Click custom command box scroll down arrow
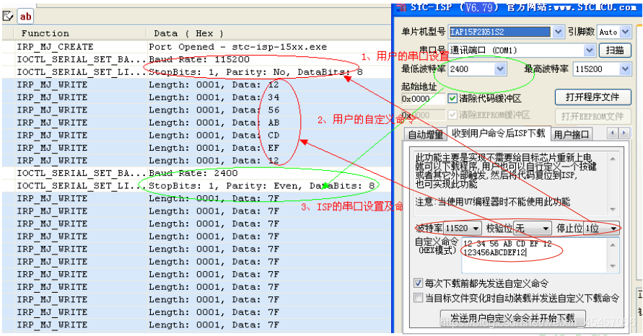 tap(613, 266)
